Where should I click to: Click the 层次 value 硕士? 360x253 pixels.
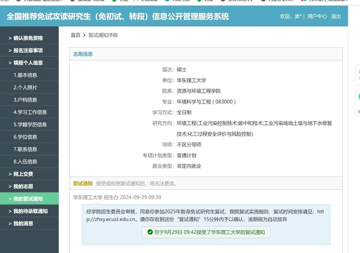[x=182, y=70]
